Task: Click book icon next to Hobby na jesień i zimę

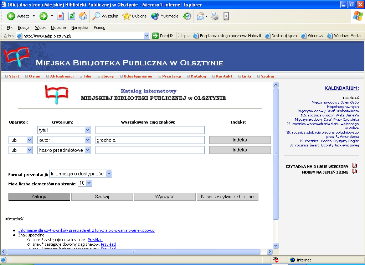Action: (x=354, y=171)
